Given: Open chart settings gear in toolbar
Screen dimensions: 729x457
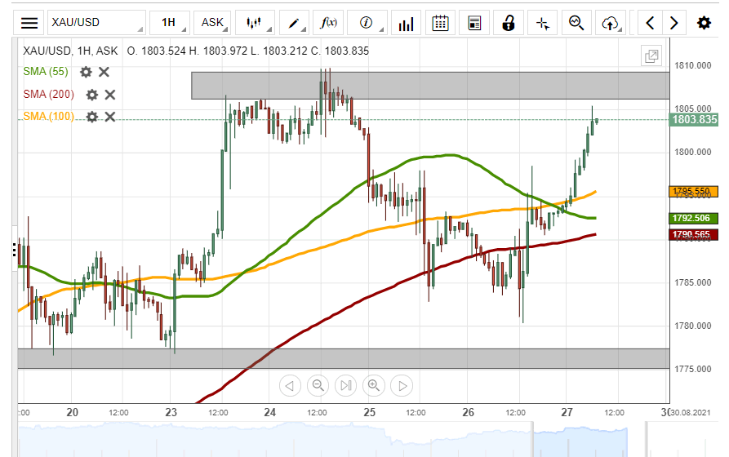Looking at the screenshot, I should click(704, 23).
